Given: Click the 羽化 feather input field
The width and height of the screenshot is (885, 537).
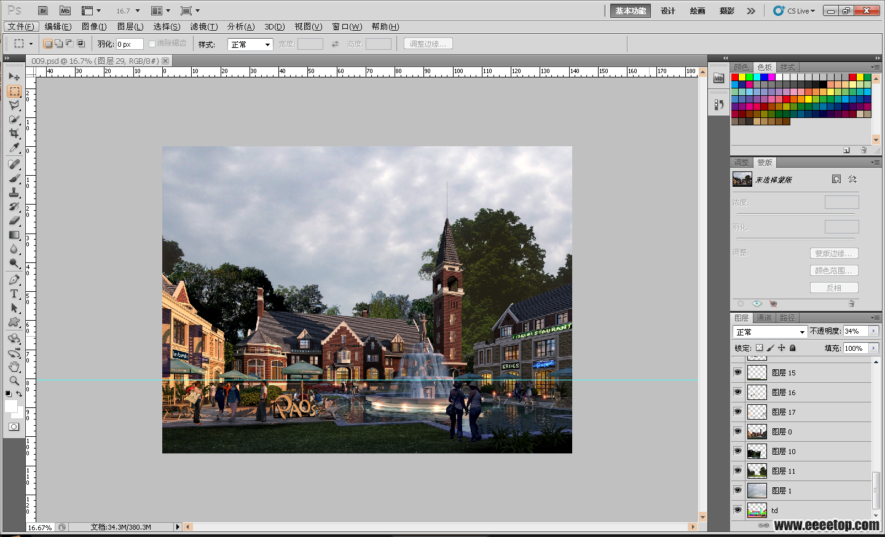Looking at the screenshot, I should pyautogui.click(x=130, y=44).
